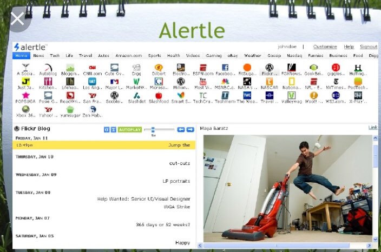
Task: Open the Link in the Maya Baratz panel
Action: tap(373, 128)
